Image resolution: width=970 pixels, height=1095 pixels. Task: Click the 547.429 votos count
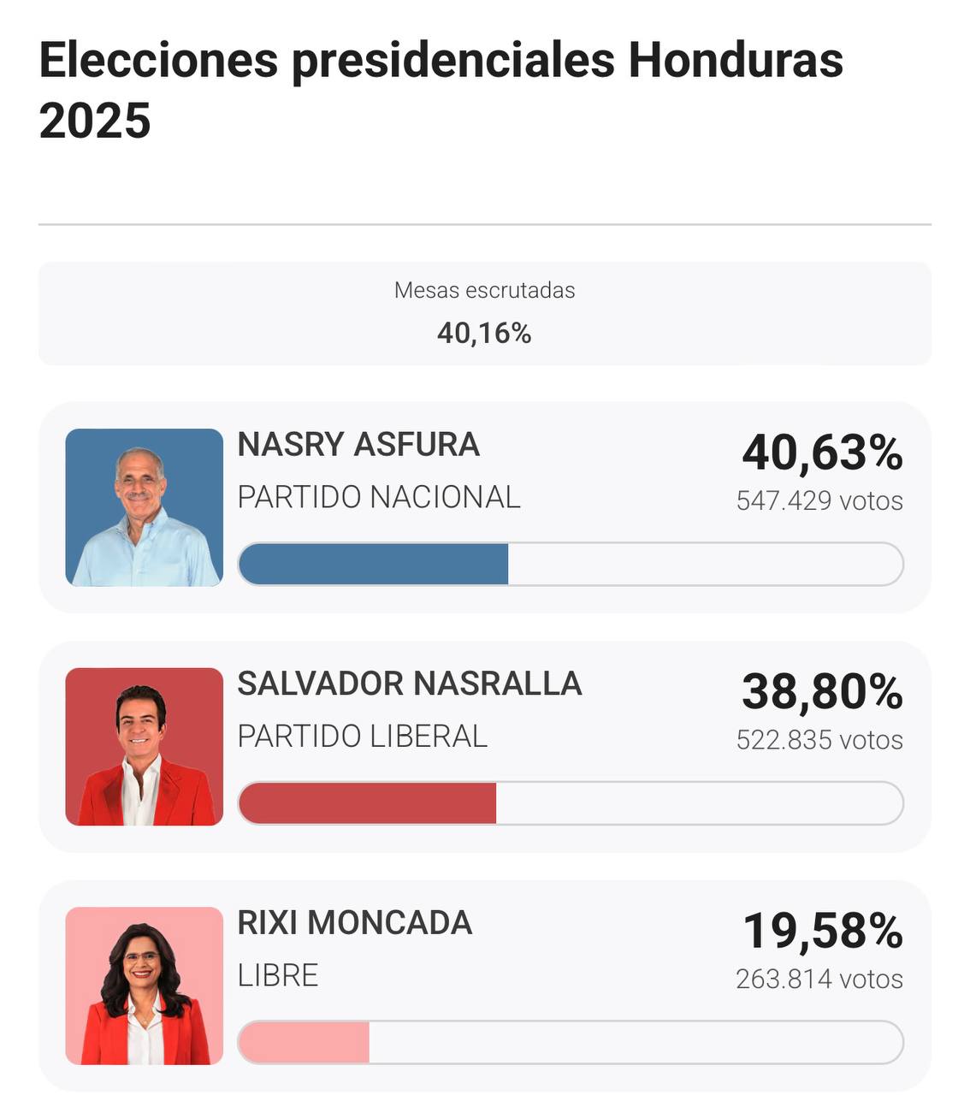(x=819, y=500)
